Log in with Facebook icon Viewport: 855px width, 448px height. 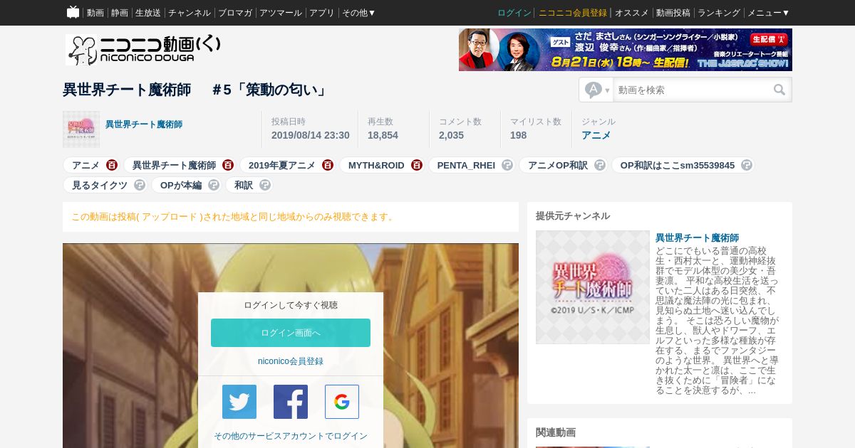(x=291, y=402)
